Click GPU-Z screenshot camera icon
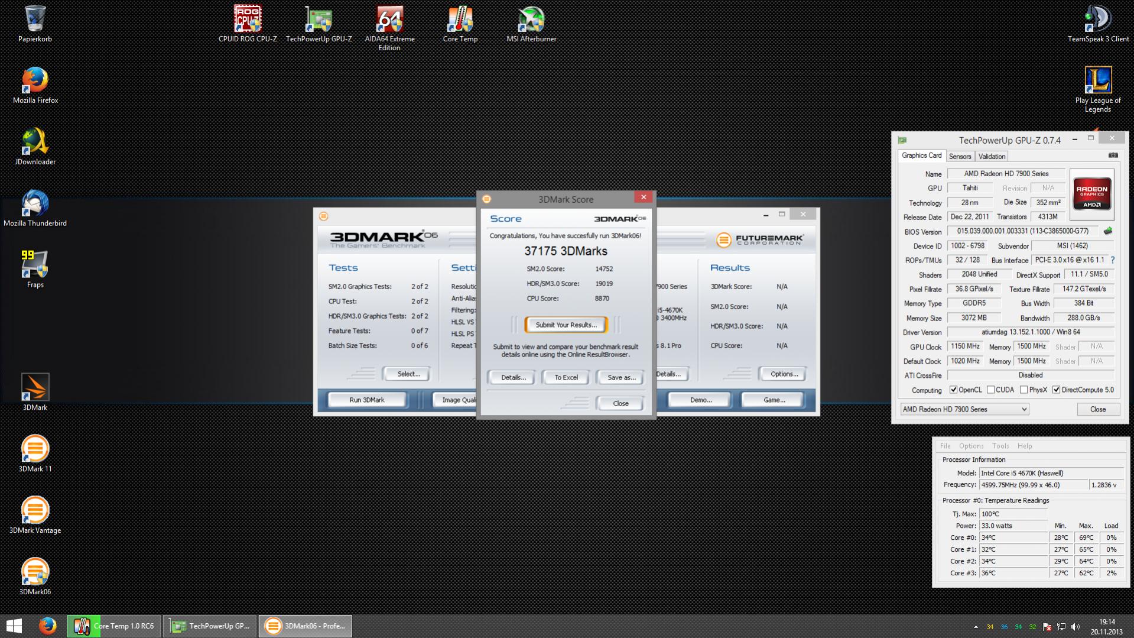 (1113, 156)
